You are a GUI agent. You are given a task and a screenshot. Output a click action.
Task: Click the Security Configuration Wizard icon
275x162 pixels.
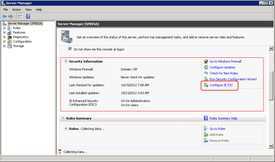point(206,79)
